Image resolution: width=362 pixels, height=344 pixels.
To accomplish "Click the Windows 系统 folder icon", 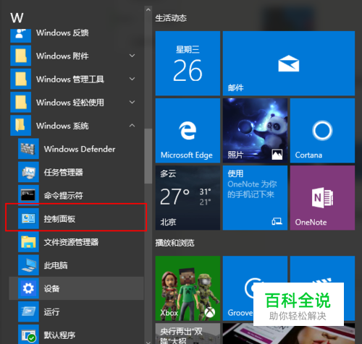I will click(21, 126).
